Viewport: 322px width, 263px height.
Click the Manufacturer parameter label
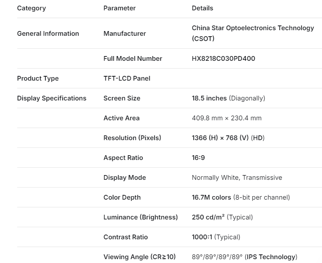point(125,34)
